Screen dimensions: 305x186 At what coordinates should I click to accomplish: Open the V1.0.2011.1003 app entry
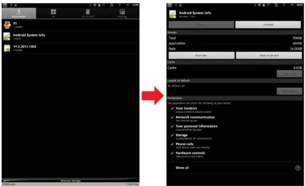point(71,48)
